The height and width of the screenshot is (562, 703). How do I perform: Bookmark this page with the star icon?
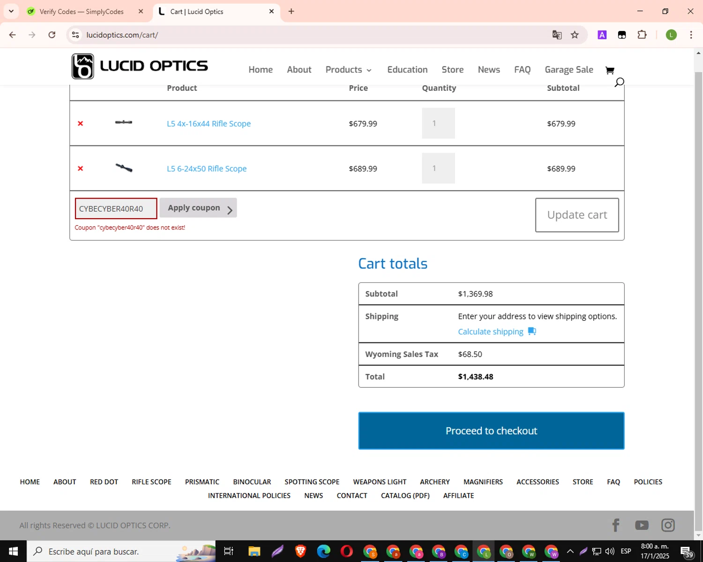coord(575,35)
